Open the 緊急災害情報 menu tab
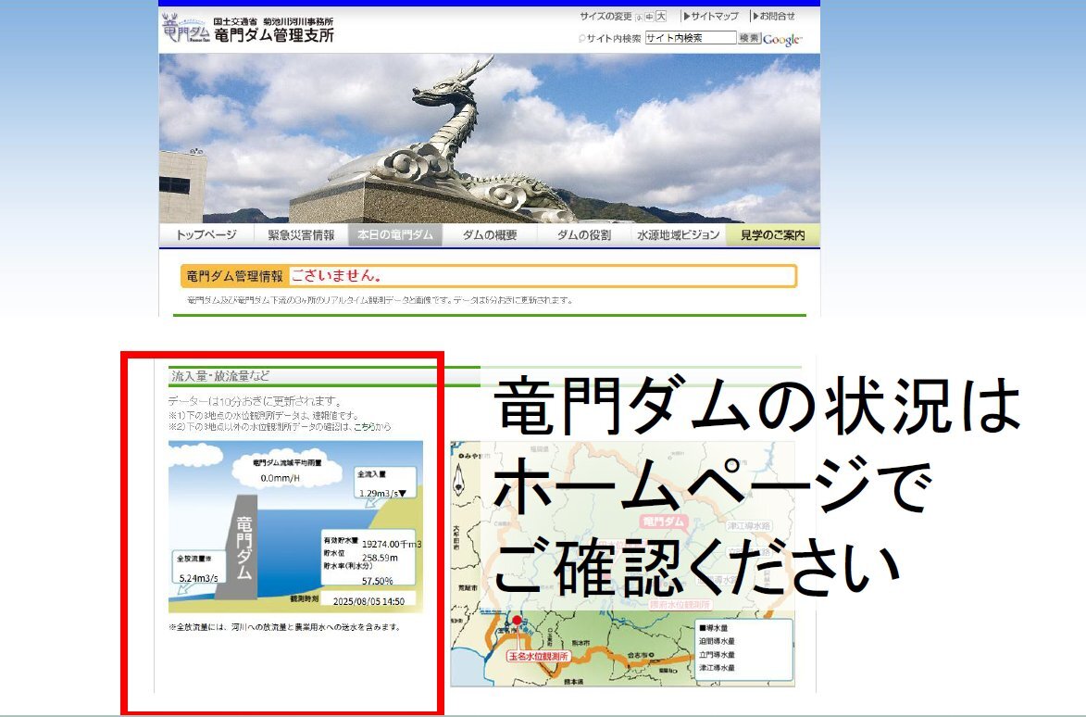The width and height of the screenshot is (1086, 717). [301, 235]
